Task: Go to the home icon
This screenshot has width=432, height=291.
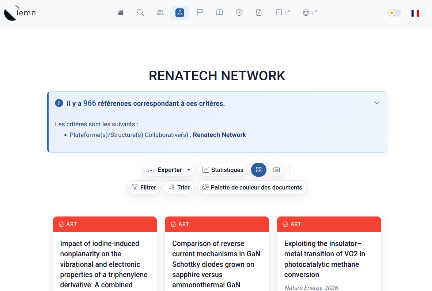Action: [x=120, y=13]
